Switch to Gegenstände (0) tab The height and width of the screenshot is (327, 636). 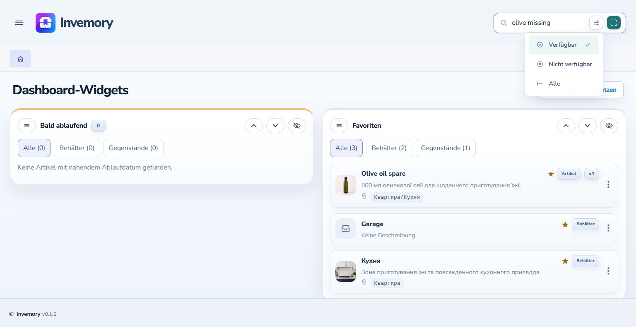click(x=133, y=148)
